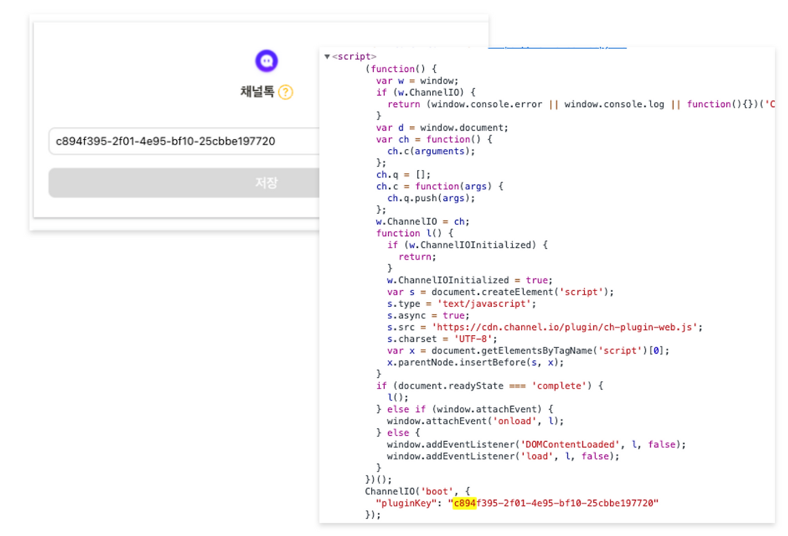The image size is (788, 536).
Task: Click the 저장 save button
Action: coord(185,183)
